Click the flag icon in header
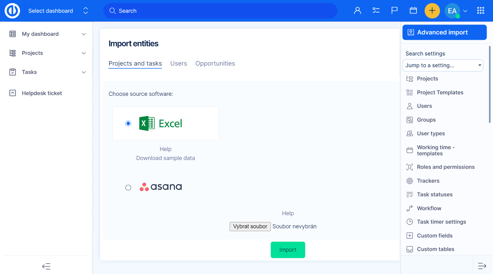The width and height of the screenshot is (493, 274). click(394, 11)
